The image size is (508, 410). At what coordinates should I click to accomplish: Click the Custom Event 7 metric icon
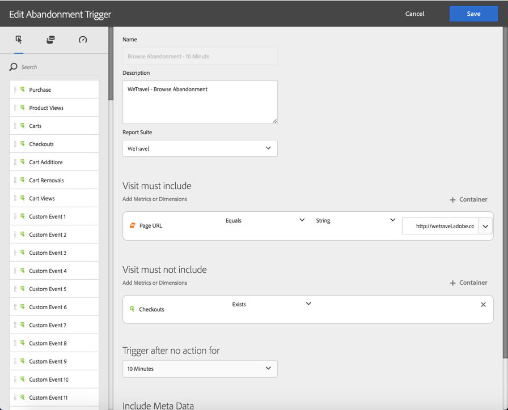[x=23, y=325]
